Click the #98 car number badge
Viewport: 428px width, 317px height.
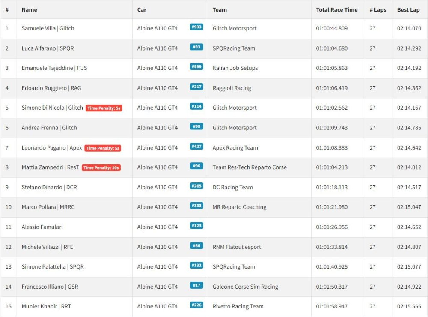[x=196, y=126]
